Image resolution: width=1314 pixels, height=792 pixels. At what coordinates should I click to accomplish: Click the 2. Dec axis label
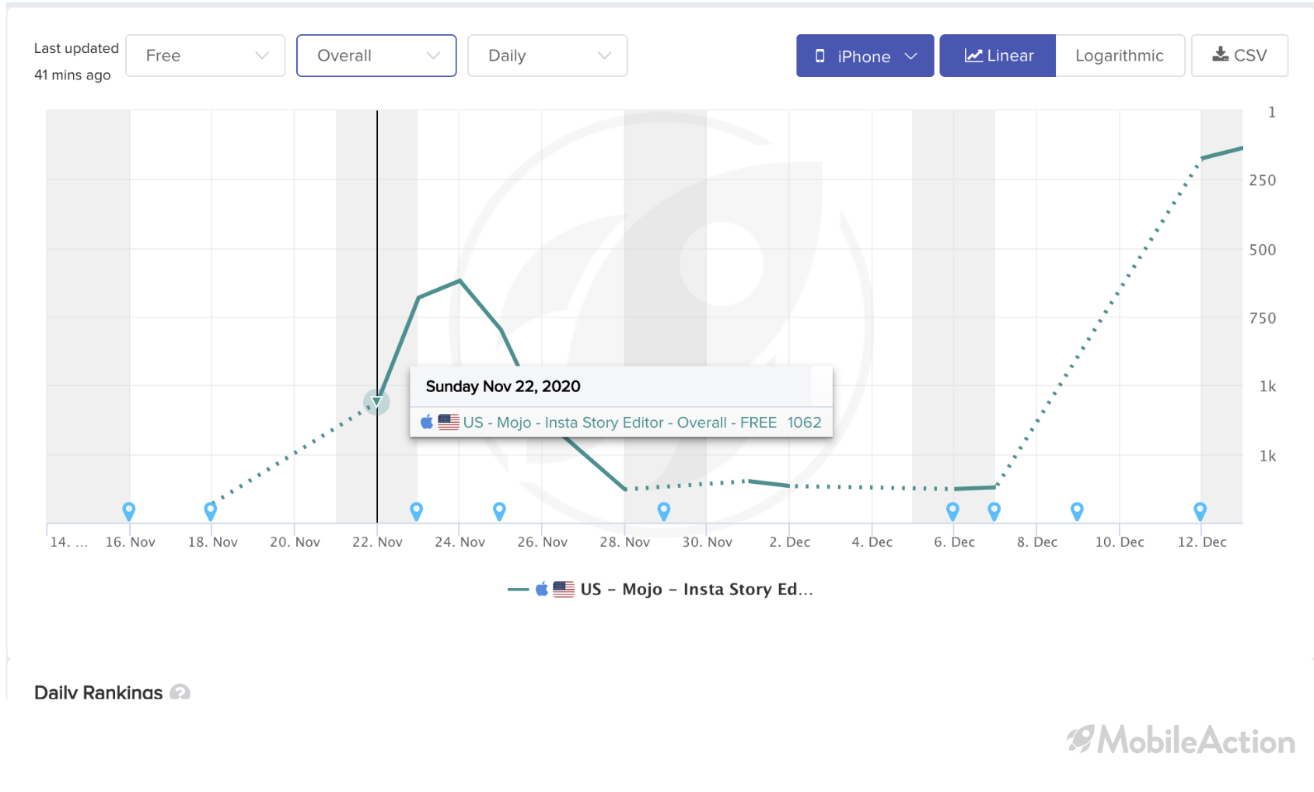coord(789,542)
